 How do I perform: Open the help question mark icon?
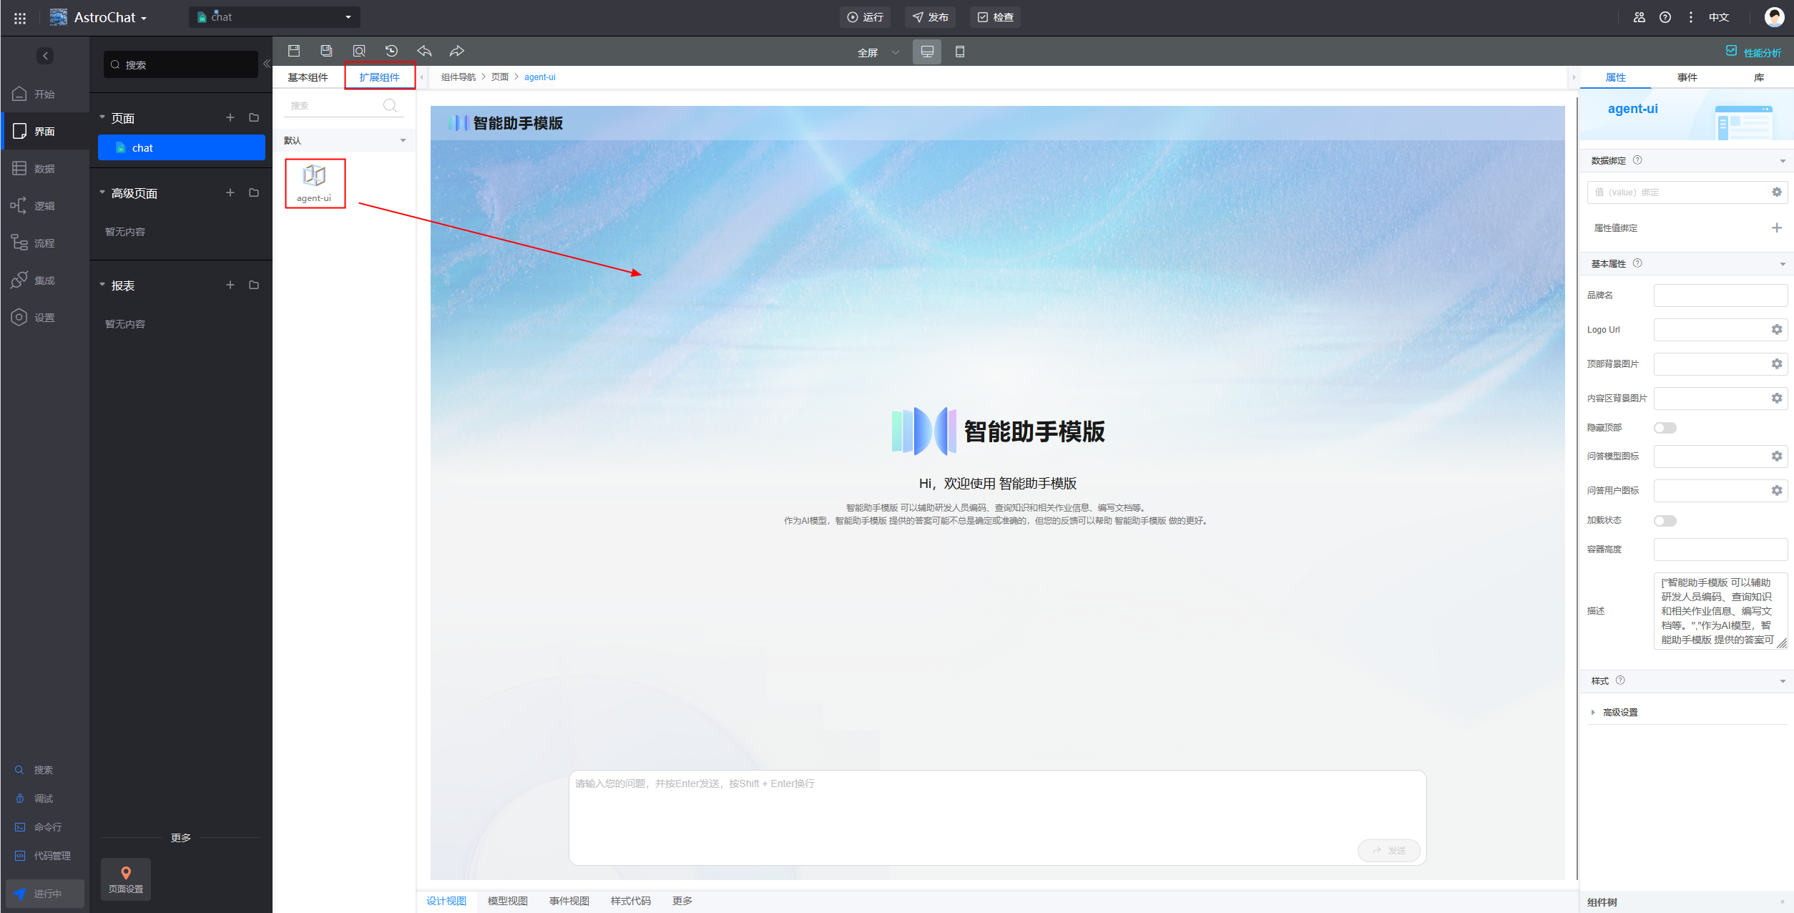(x=1665, y=17)
